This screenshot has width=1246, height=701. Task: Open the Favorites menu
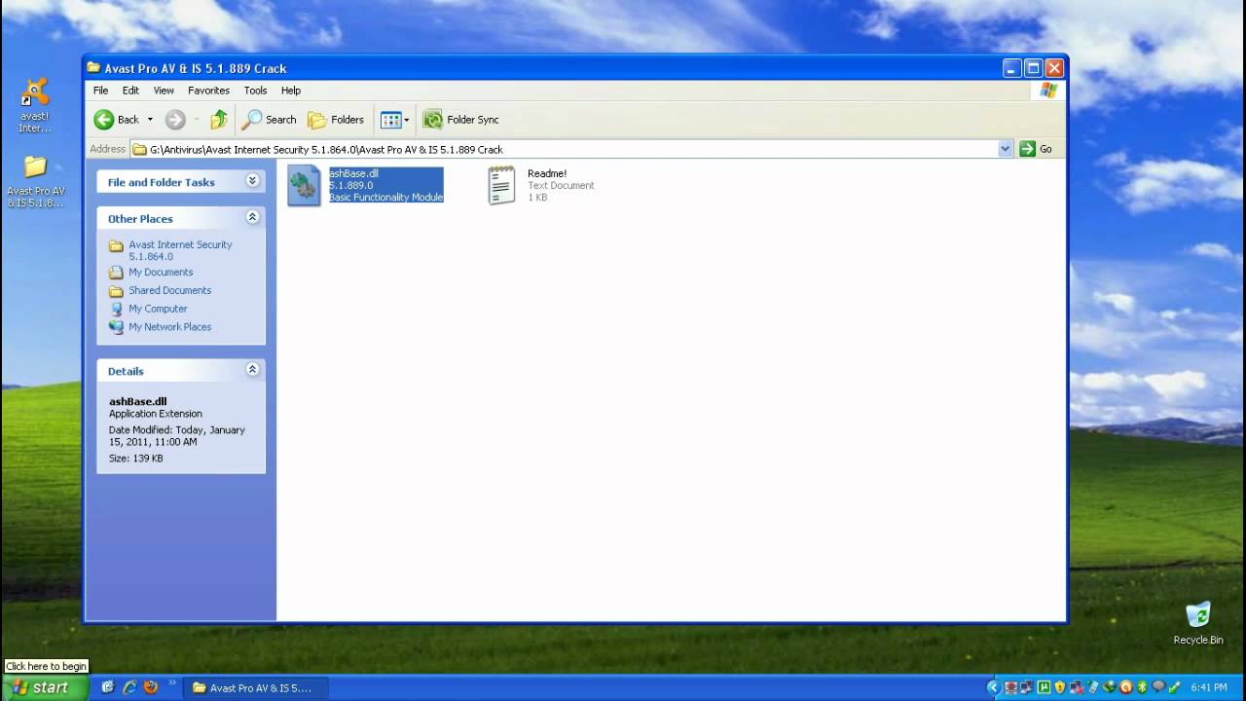click(x=208, y=91)
